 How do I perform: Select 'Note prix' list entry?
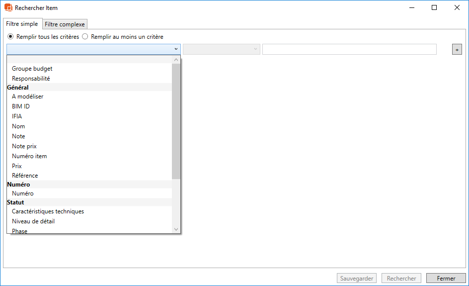point(24,146)
